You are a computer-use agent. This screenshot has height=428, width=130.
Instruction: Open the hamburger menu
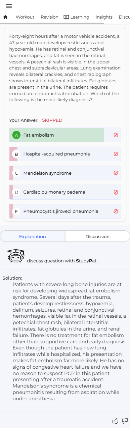9,6
